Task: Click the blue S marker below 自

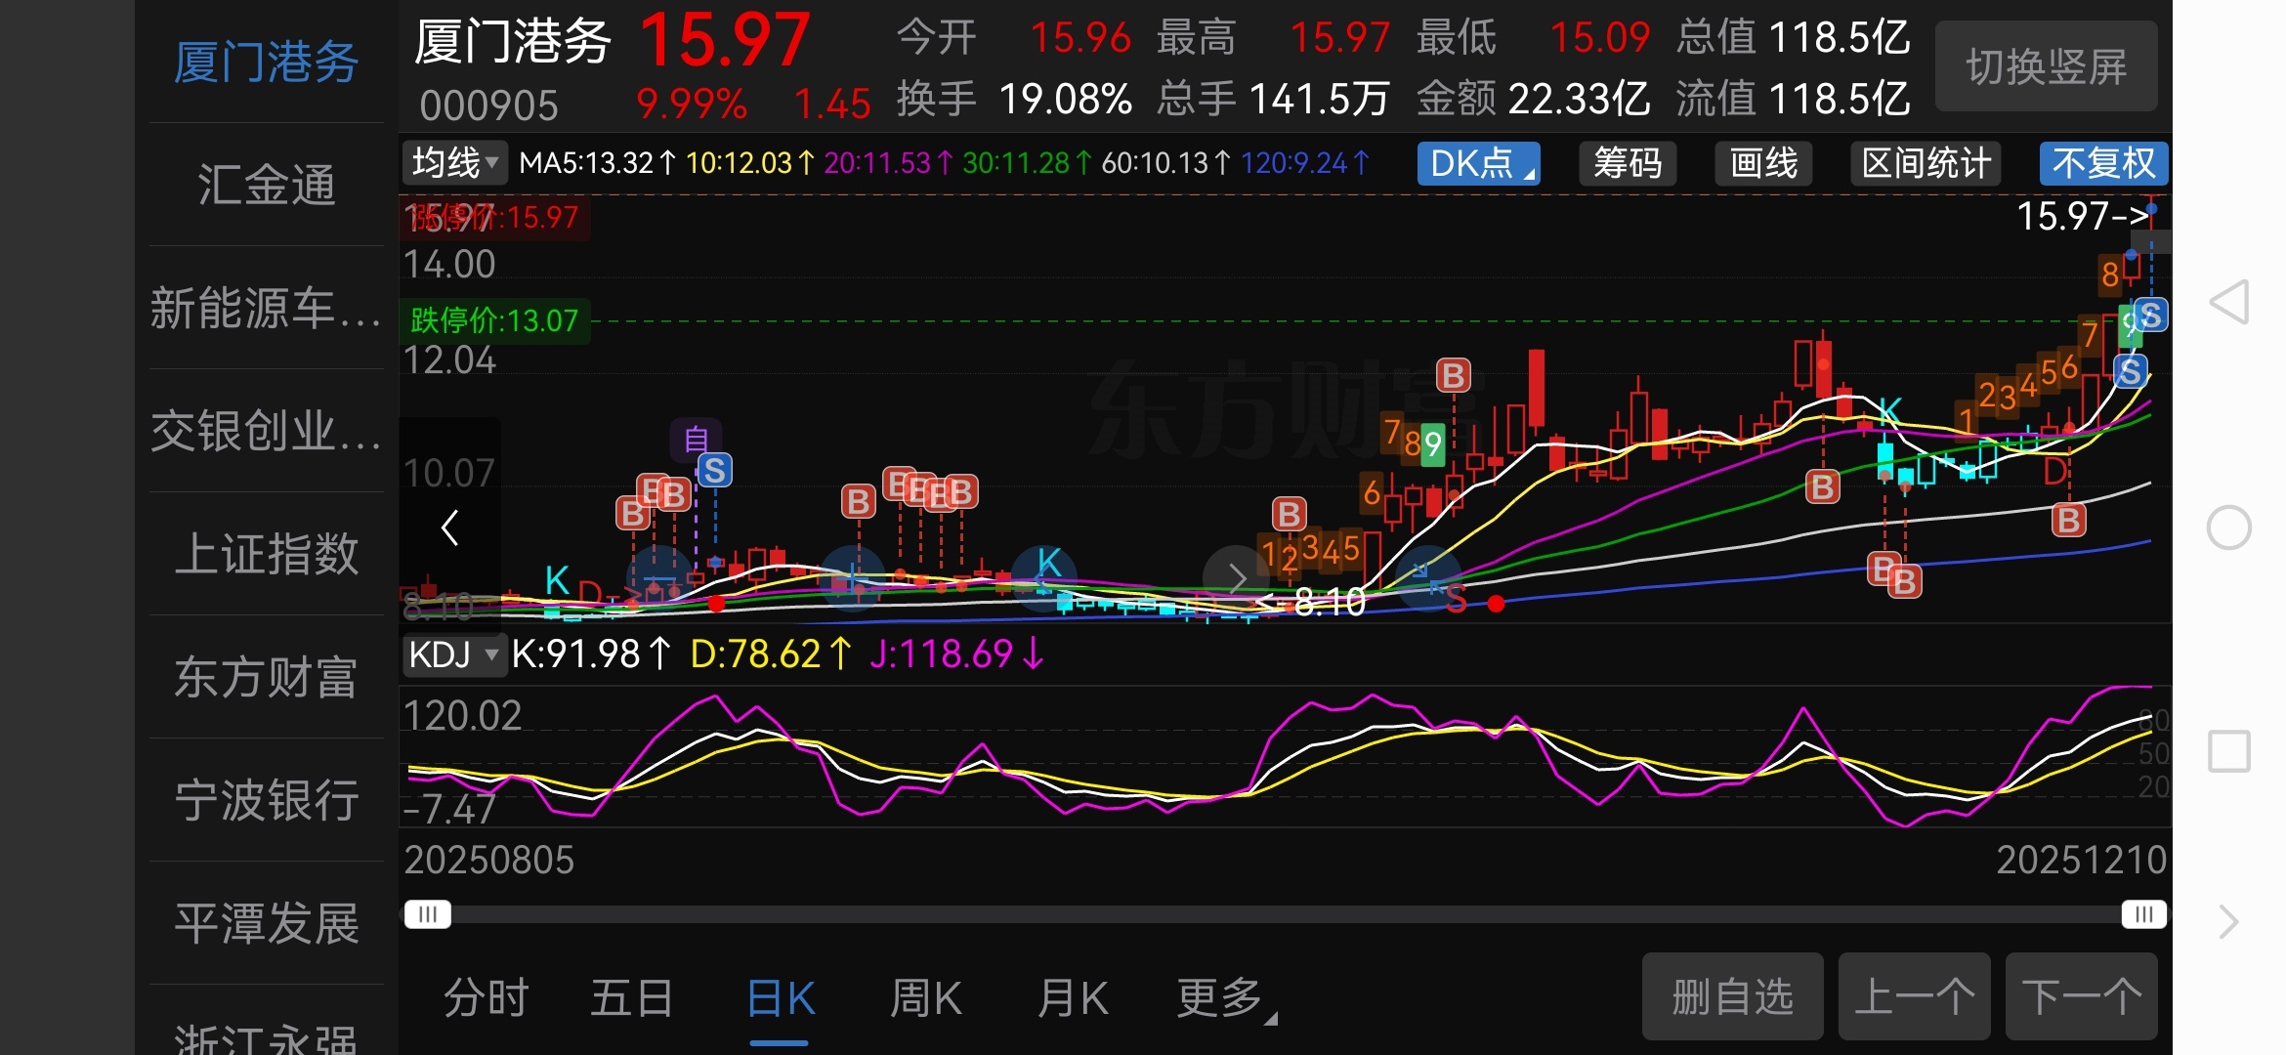Action: tap(714, 471)
